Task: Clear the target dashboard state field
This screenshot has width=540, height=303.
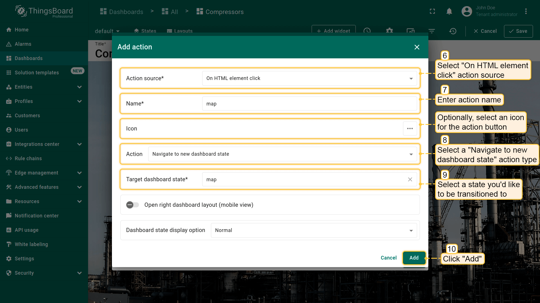Action: (x=410, y=180)
